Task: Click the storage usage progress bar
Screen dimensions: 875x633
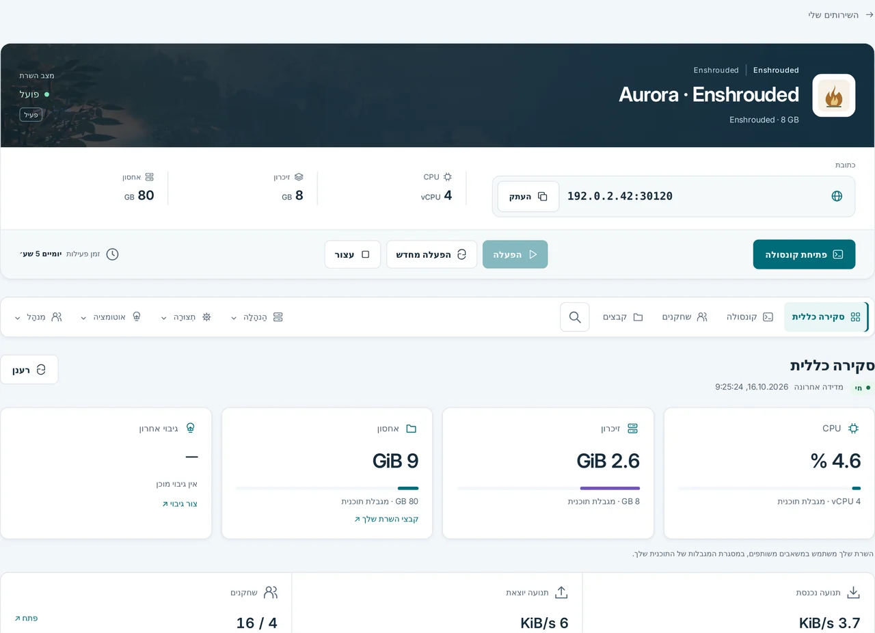Action: pyautogui.click(x=327, y=488)
